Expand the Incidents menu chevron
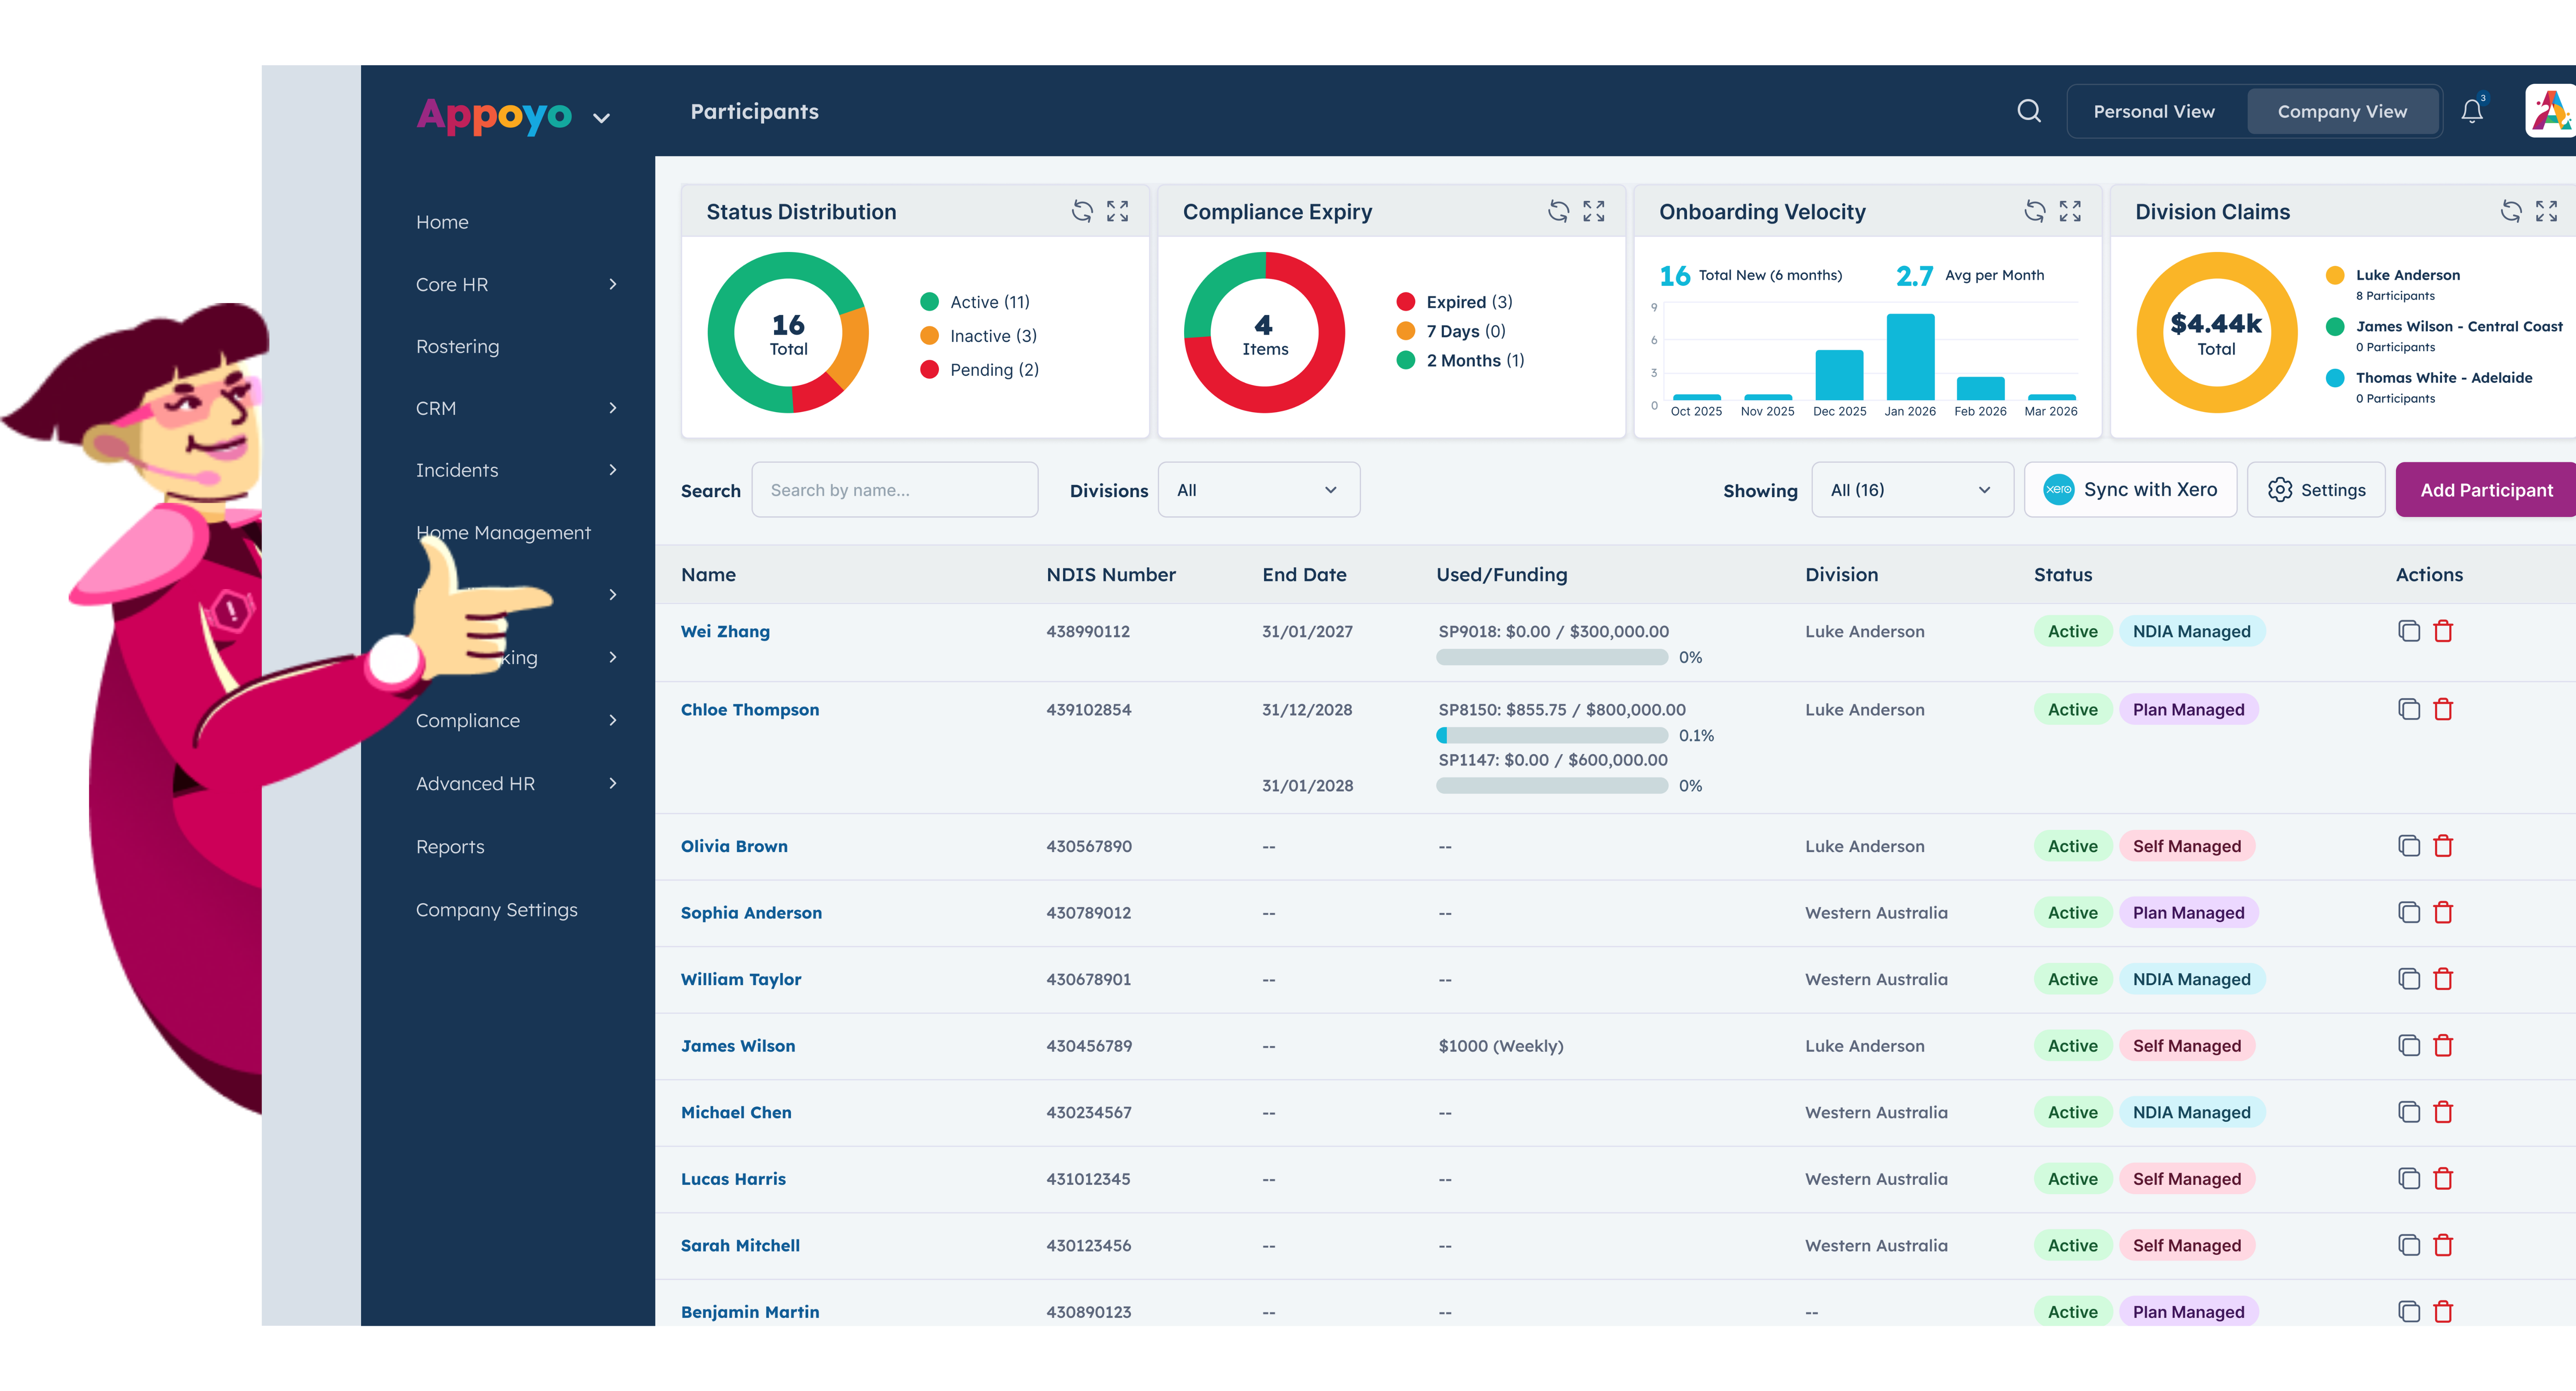Image resolution: width=2576 pixels, height=1391 pixels. [613, 470]
